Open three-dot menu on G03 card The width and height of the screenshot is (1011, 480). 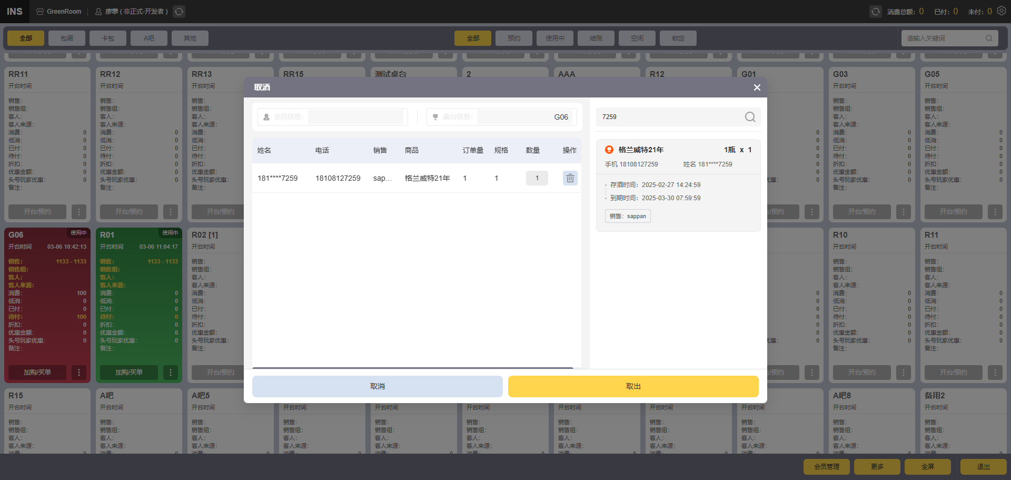point(904,212)
